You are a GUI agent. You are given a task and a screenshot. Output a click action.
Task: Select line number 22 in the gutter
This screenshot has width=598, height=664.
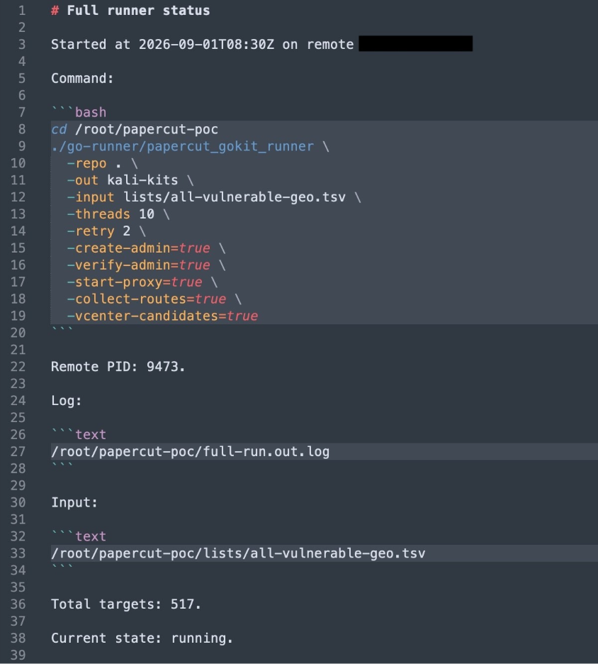coord(18,367)
